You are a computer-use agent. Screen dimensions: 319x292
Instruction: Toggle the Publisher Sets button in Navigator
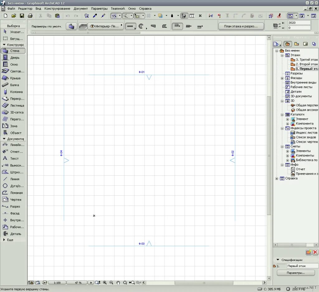(x=314, y=44)
